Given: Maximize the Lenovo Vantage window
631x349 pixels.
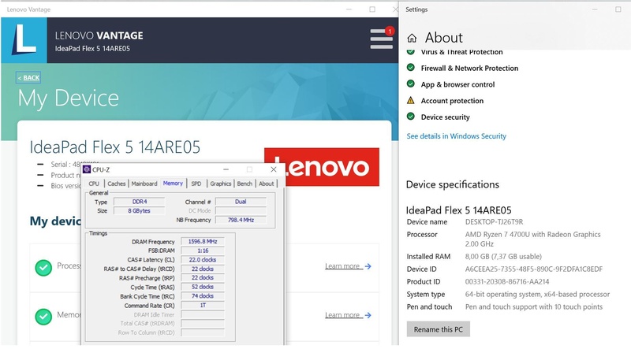Looking at the screenshot, I should (x=372, y=9).
